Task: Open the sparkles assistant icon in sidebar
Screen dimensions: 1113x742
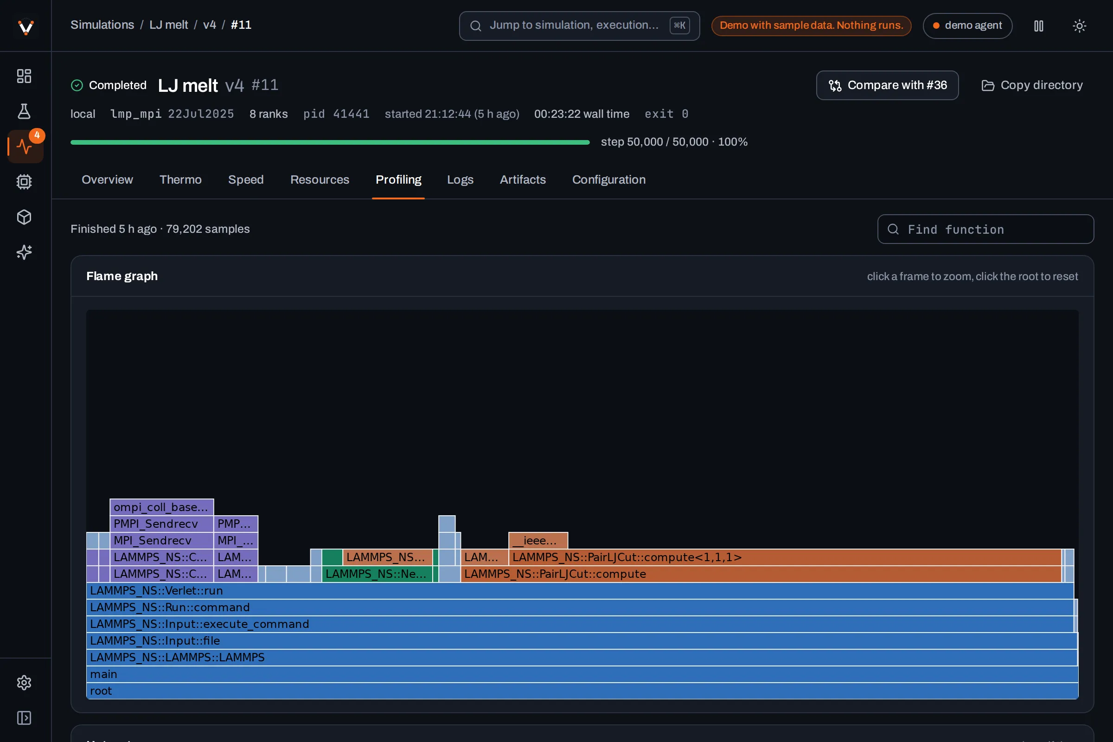Action: [24, 252]
